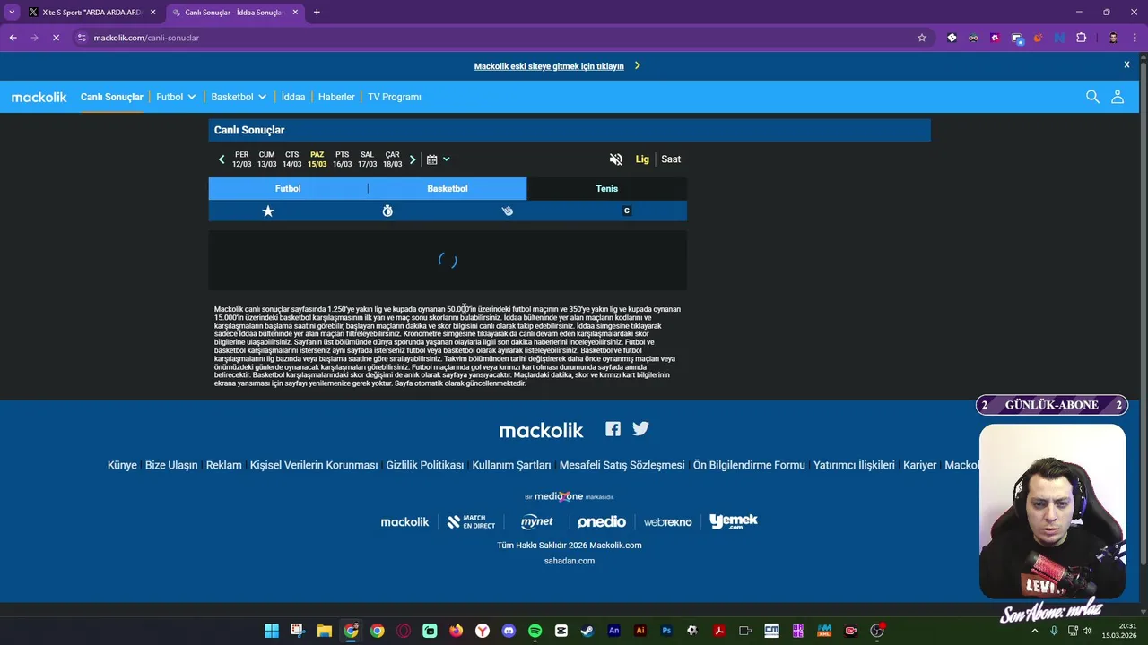The height and width of the screenshot is (645, 1148).
Task: Open a new browser tab
Action: (x=317, y=13)
